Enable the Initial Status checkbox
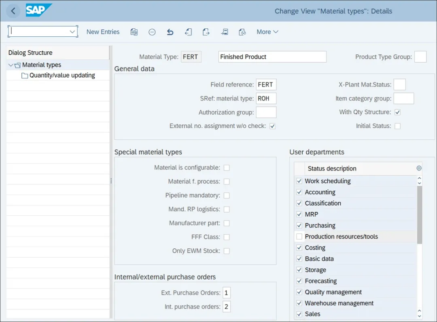The height and width of the screenshot is (322, 437). point(397,126)
